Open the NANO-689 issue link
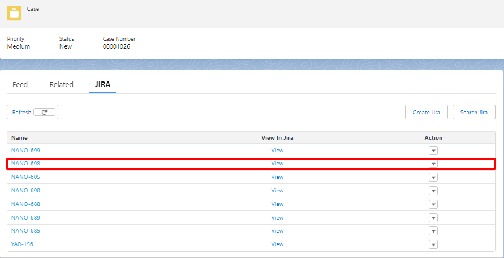The height and width of the screenshot is (258, 504). 25,217
